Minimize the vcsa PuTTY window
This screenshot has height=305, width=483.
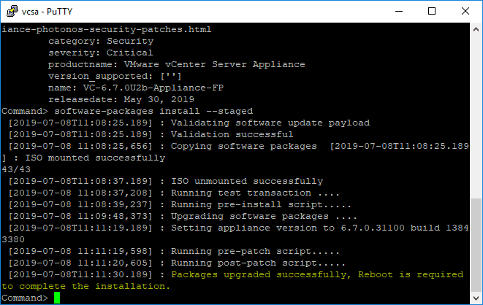coord(399,11)
